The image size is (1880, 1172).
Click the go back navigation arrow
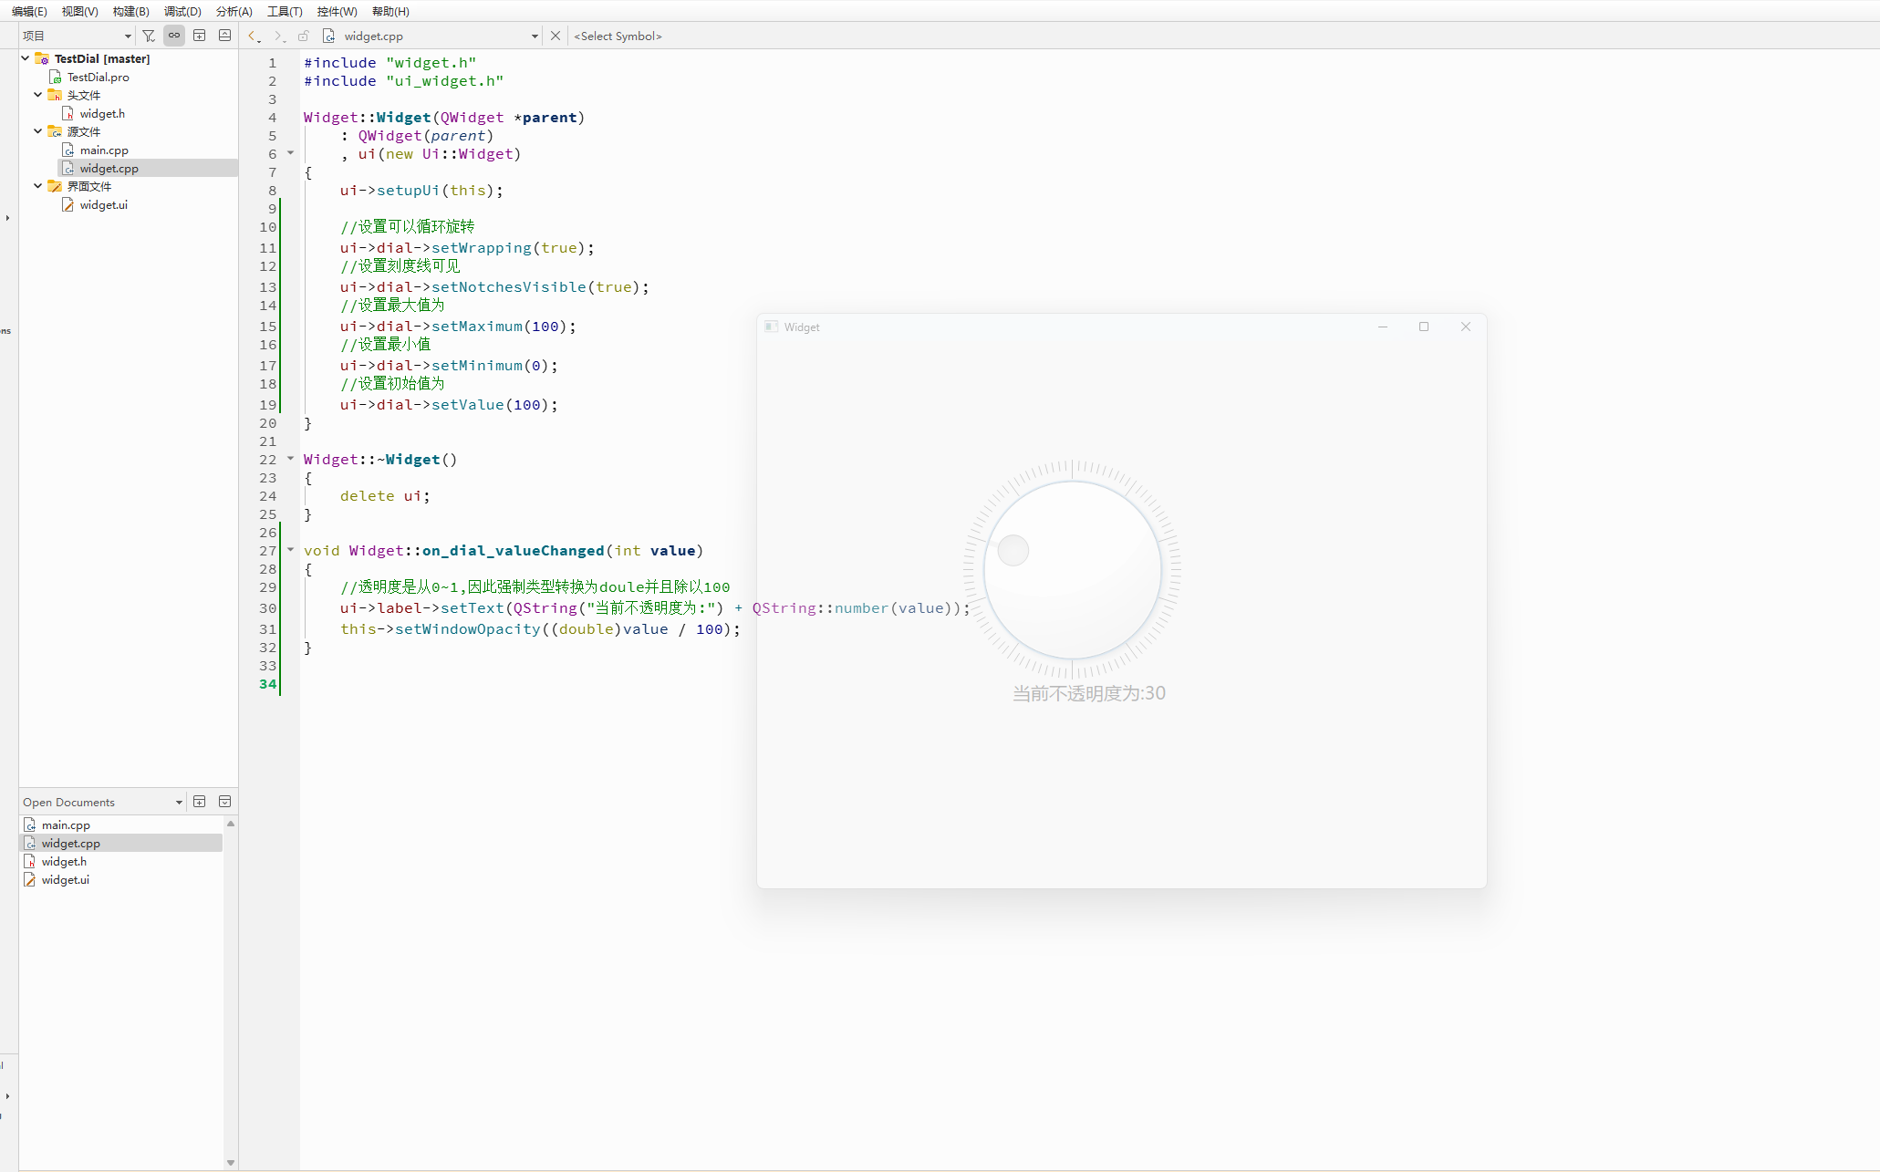254,36
